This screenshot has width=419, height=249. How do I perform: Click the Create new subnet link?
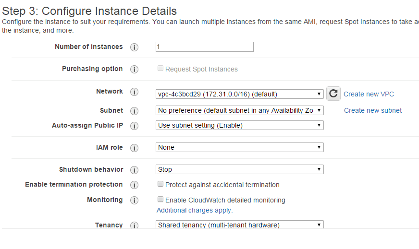(x=373, y=110)
